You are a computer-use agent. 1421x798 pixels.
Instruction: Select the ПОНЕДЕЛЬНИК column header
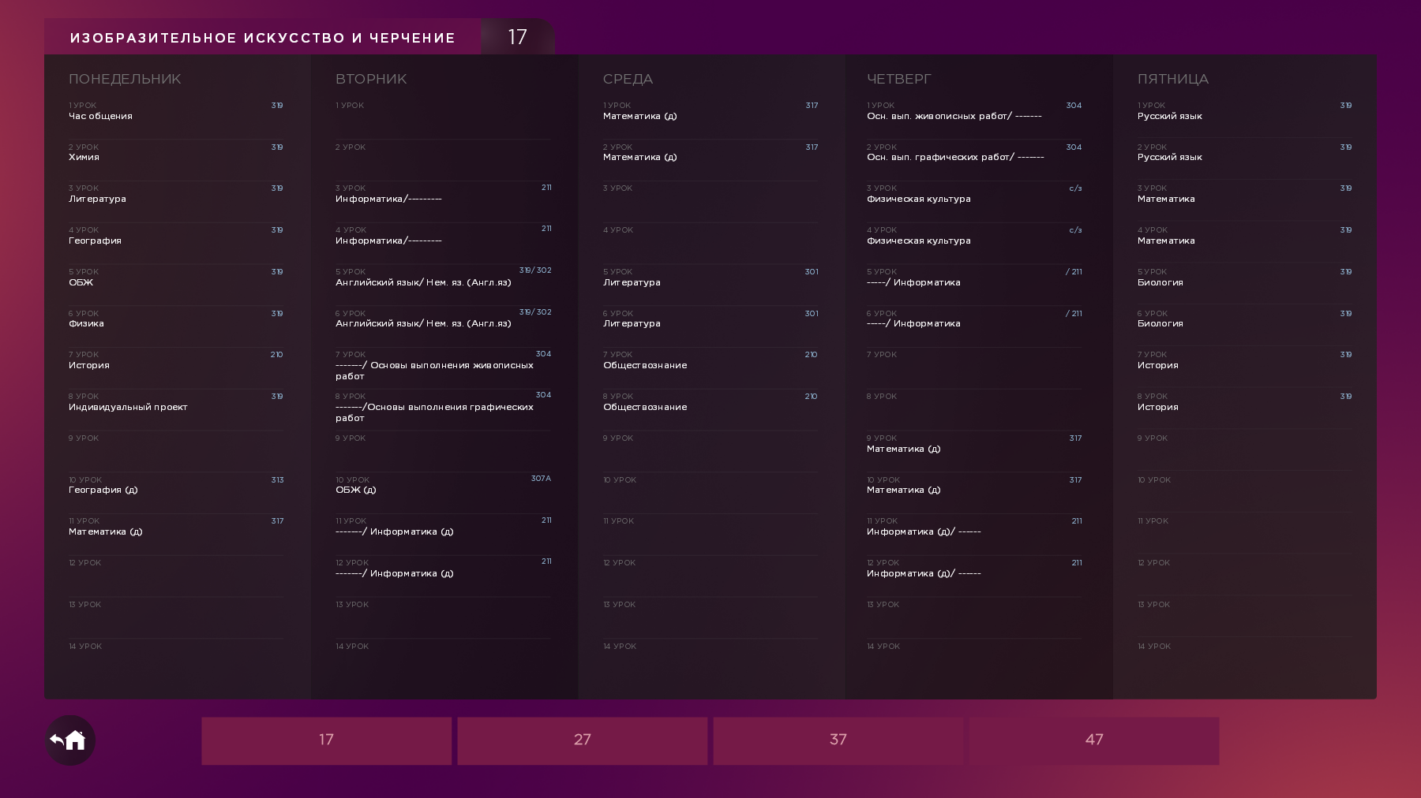pyautogui.click(x=125, y=79)
